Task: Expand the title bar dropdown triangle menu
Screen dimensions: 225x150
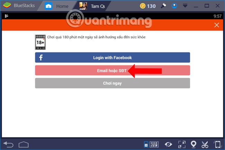Action: (x=185, y=6)
